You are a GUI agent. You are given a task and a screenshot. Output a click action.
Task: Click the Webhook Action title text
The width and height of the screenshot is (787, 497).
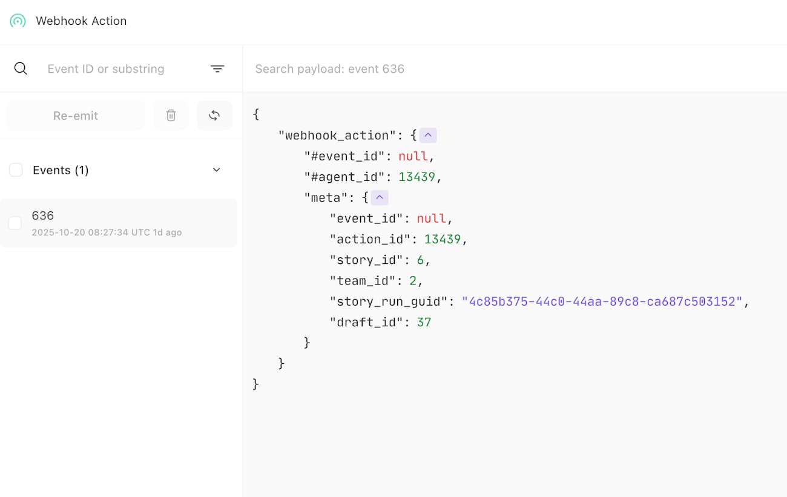pyautogui.click(x=81, y=21)
